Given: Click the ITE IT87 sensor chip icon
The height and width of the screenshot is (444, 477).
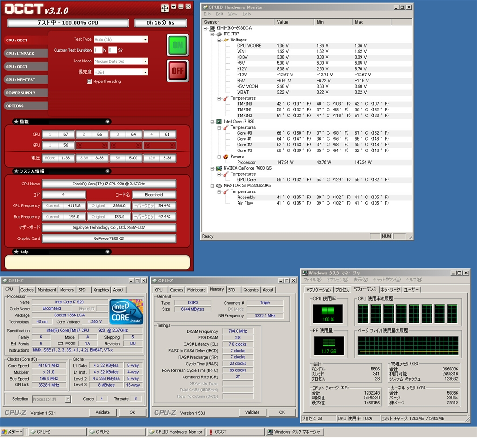Looking at the screenshot, I should (x=218, y=34).
